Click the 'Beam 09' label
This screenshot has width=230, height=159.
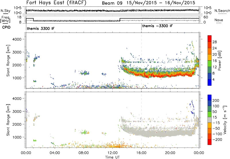[x=112, y=3]
